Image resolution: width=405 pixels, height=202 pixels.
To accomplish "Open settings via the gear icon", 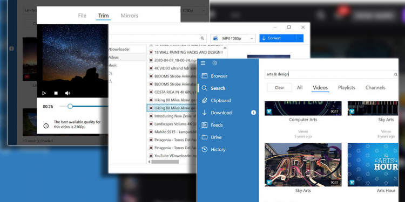I will pyautogui.click(x=214, y=63).
